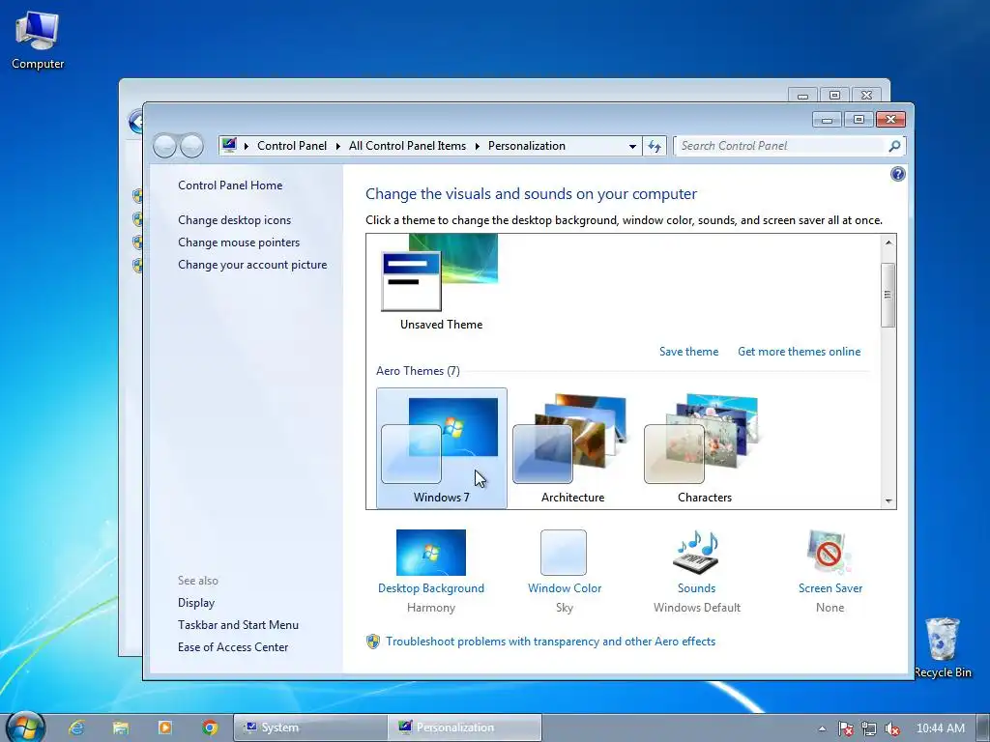This screenshot has width=990, height=742.
Task: Open the address bar history dropdown
Action: 632,147
